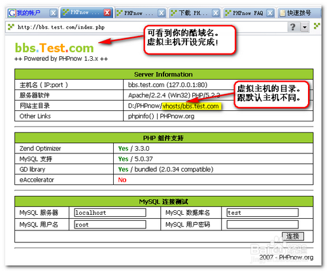Click the folder icon on the 快速拨号 tab
This screenshot has width=327, height=271.
click(x=283, y=13)
